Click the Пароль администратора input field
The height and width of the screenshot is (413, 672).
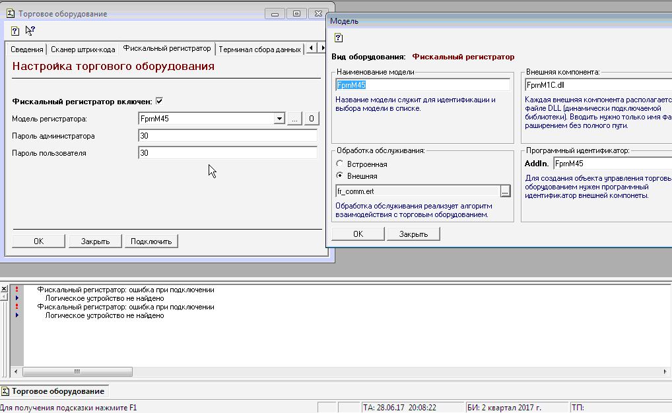228,136
